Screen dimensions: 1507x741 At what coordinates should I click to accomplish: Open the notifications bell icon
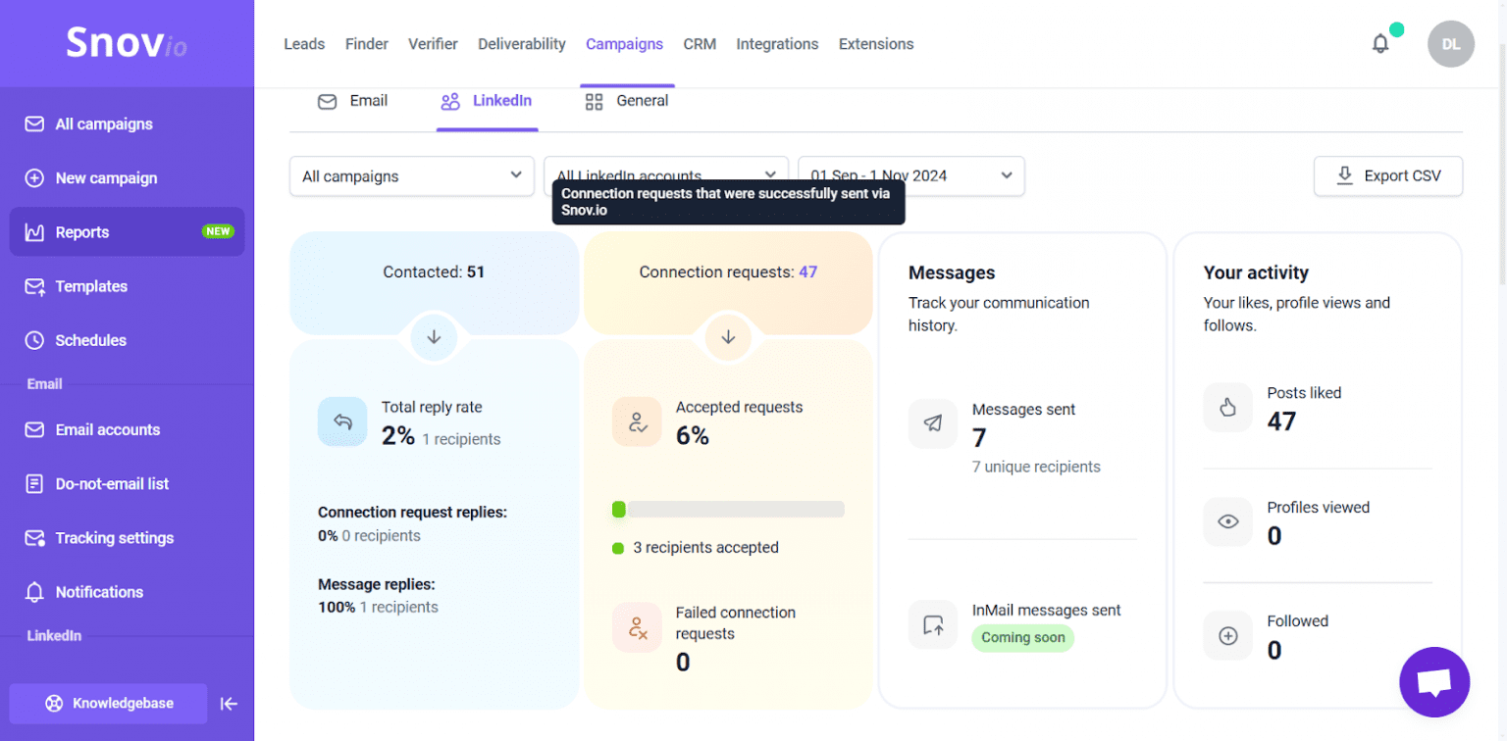tap(1380, 43)
